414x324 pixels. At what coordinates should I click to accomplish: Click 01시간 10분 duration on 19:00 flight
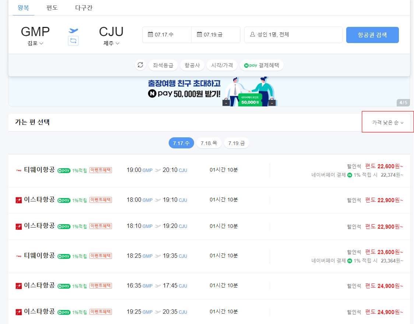[224, 170]
